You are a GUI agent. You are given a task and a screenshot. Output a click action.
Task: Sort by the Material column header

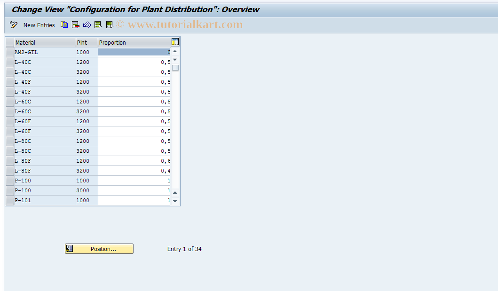[45, 42]
